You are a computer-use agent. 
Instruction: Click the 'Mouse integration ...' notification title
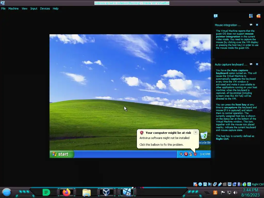(228, 25)
